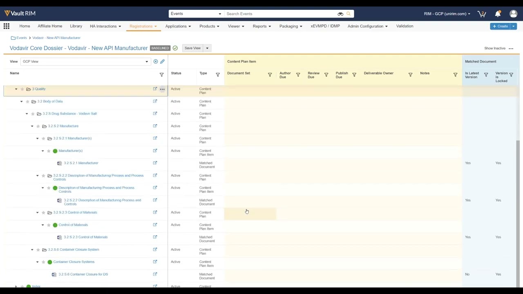Open the Events search scope dropdown
This screenshot has height=294, width=523.
pyautogui.click(x=196, y=14)
